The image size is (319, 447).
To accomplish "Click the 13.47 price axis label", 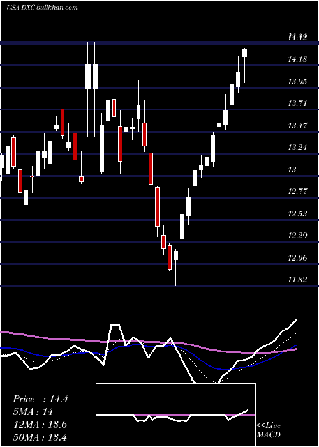I will (x=297, y=125).
